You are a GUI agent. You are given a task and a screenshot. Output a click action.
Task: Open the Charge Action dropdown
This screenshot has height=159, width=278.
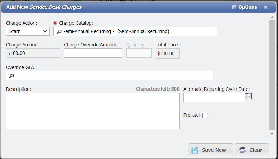pos(28,31)
